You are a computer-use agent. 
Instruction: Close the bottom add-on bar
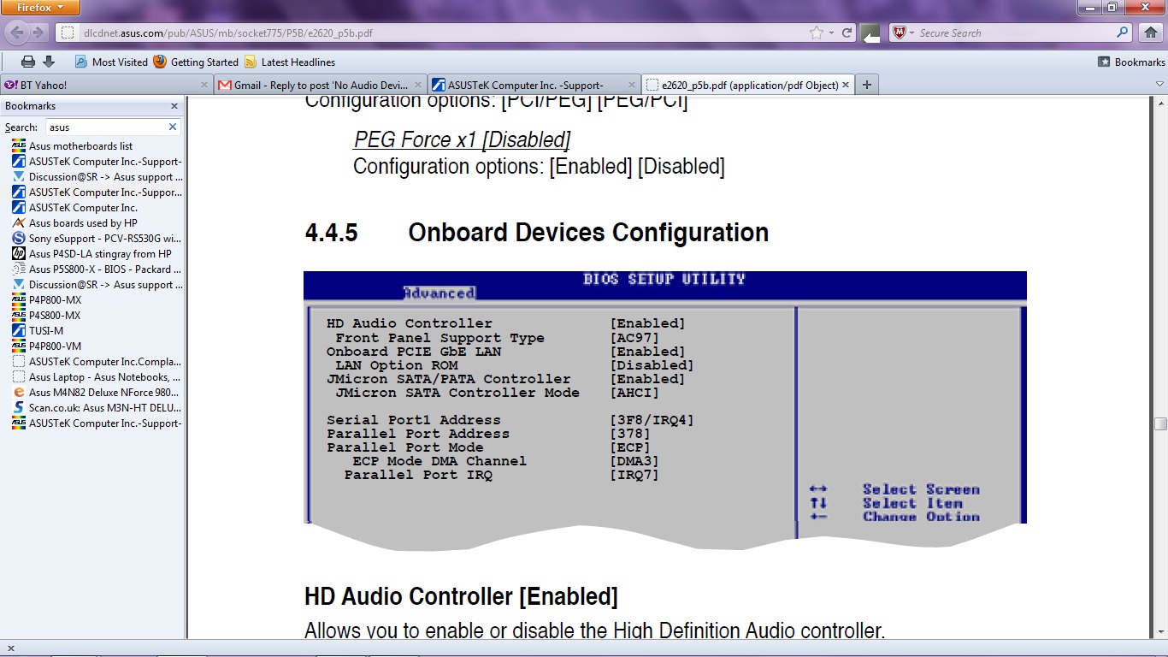point(11,648)
